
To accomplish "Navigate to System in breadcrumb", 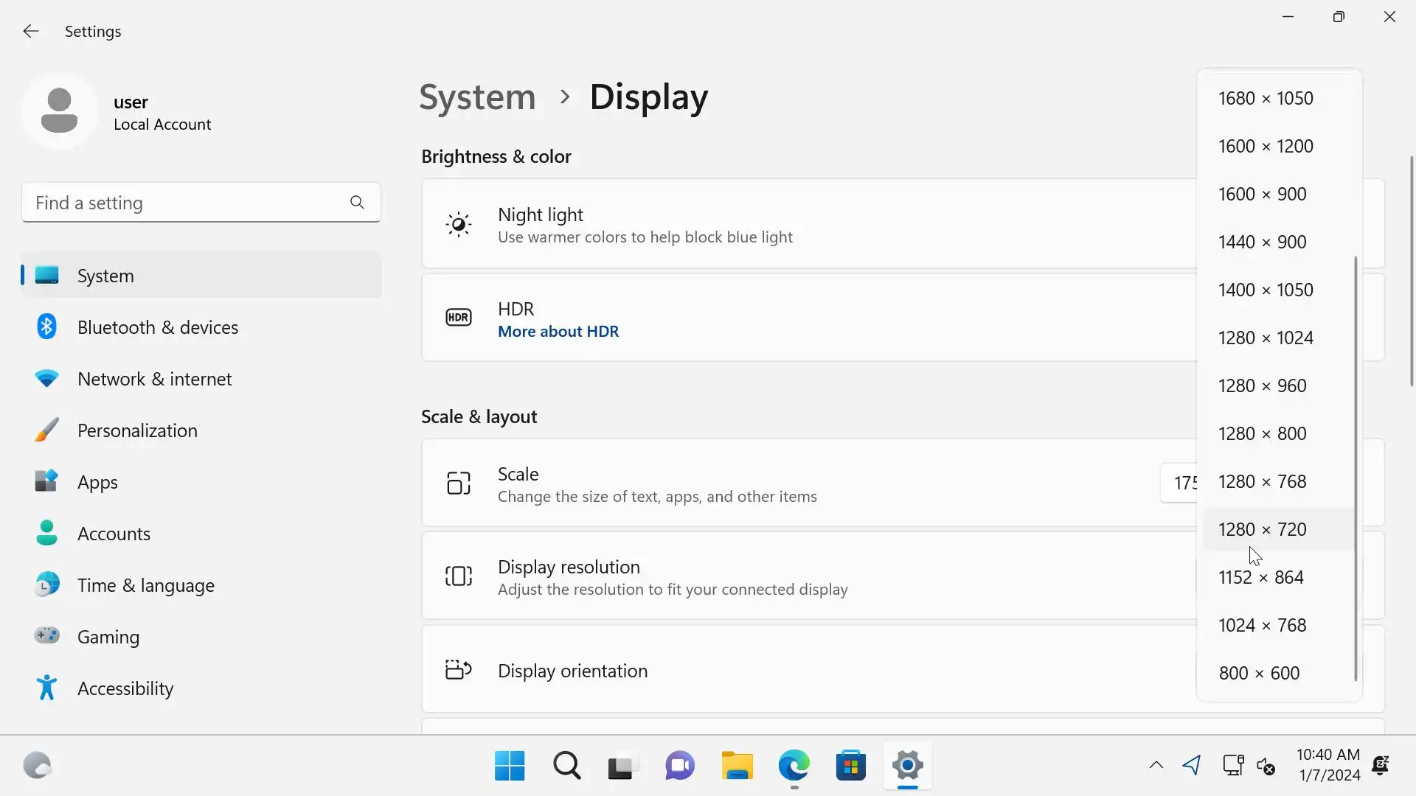I will [477, 97].
